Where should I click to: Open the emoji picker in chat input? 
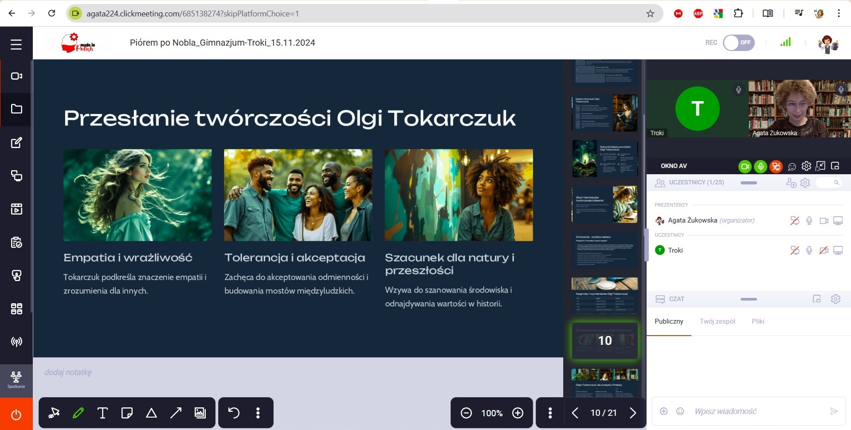(x=680, y=411)
